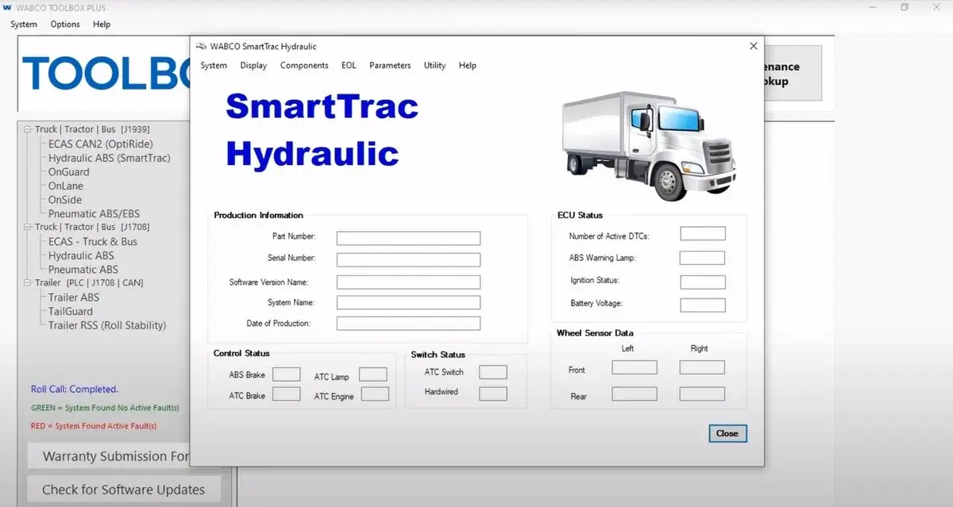
Task: Open the EOL menu
Action: coord(349,66)
